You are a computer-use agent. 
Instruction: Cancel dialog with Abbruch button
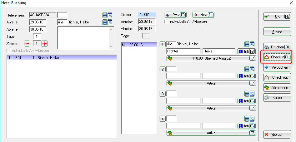[277, 135]
